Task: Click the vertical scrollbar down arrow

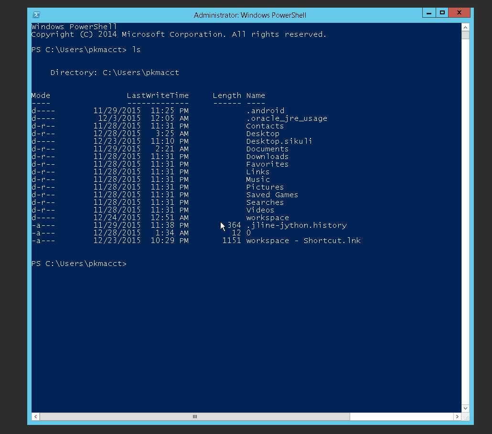Action: click(465, 408)
